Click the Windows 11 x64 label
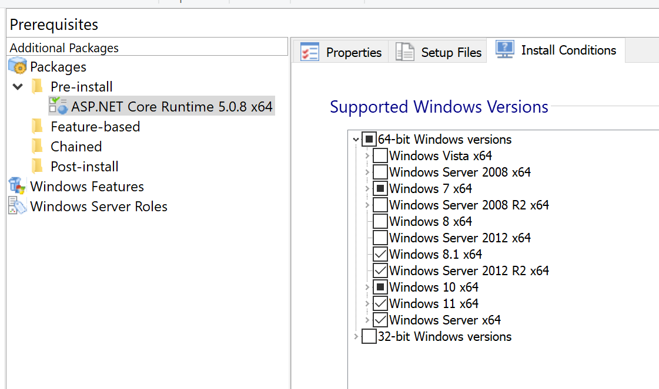This screenshot has height=389, width=659. pos(434,303)
